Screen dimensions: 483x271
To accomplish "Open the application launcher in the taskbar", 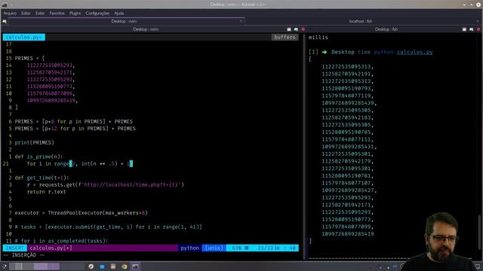I will point(5,266).
